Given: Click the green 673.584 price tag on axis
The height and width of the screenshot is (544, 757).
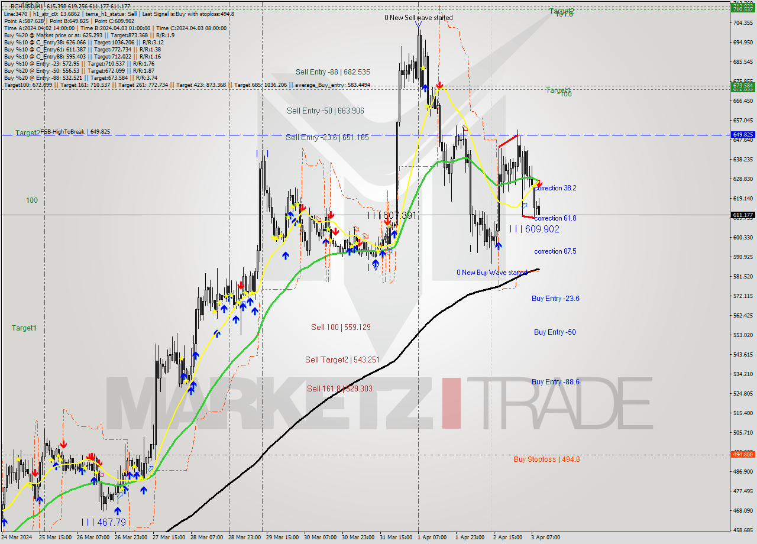Looking at the screenshot, I should click(x=743, y=86).
